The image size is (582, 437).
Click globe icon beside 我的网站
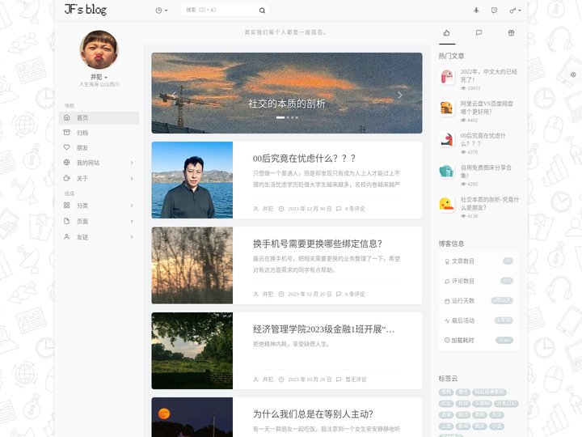[x=67, y=163]
